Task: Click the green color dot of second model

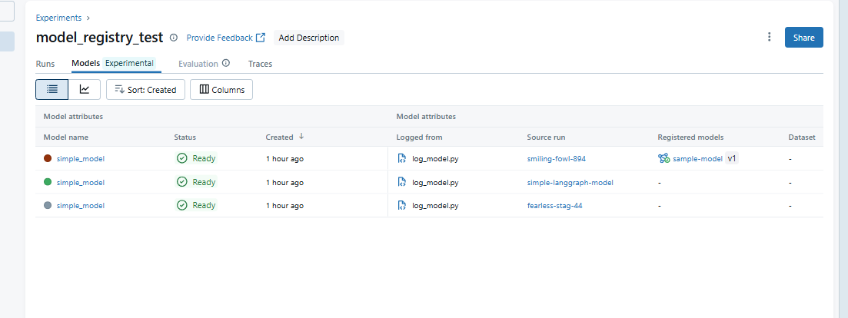Action: click(48, 182)
